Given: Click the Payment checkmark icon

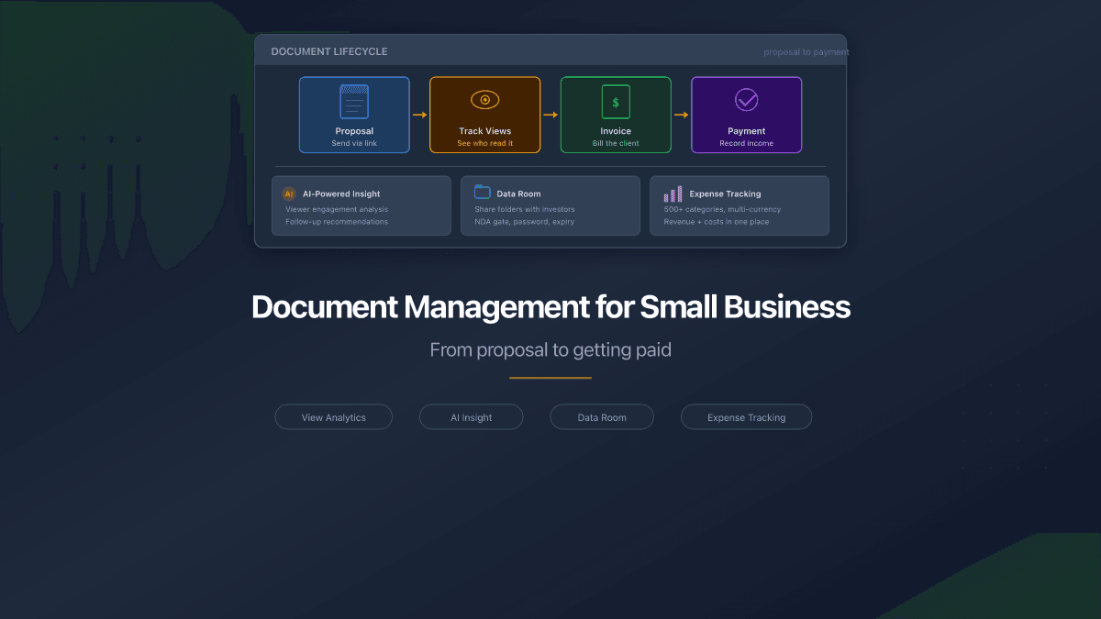Looking at the screenshot, I should (x=746, y=101).
